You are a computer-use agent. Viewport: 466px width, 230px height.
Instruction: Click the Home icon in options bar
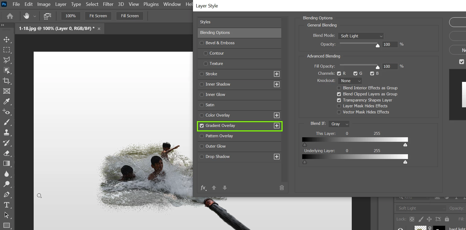click(x=10, y=16)
